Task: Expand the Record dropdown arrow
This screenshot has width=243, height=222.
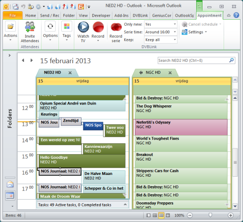Action: pos(98,41)
